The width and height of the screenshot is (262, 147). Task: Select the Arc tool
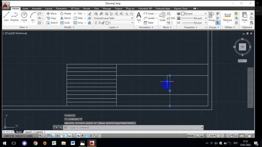click(33, 17)
